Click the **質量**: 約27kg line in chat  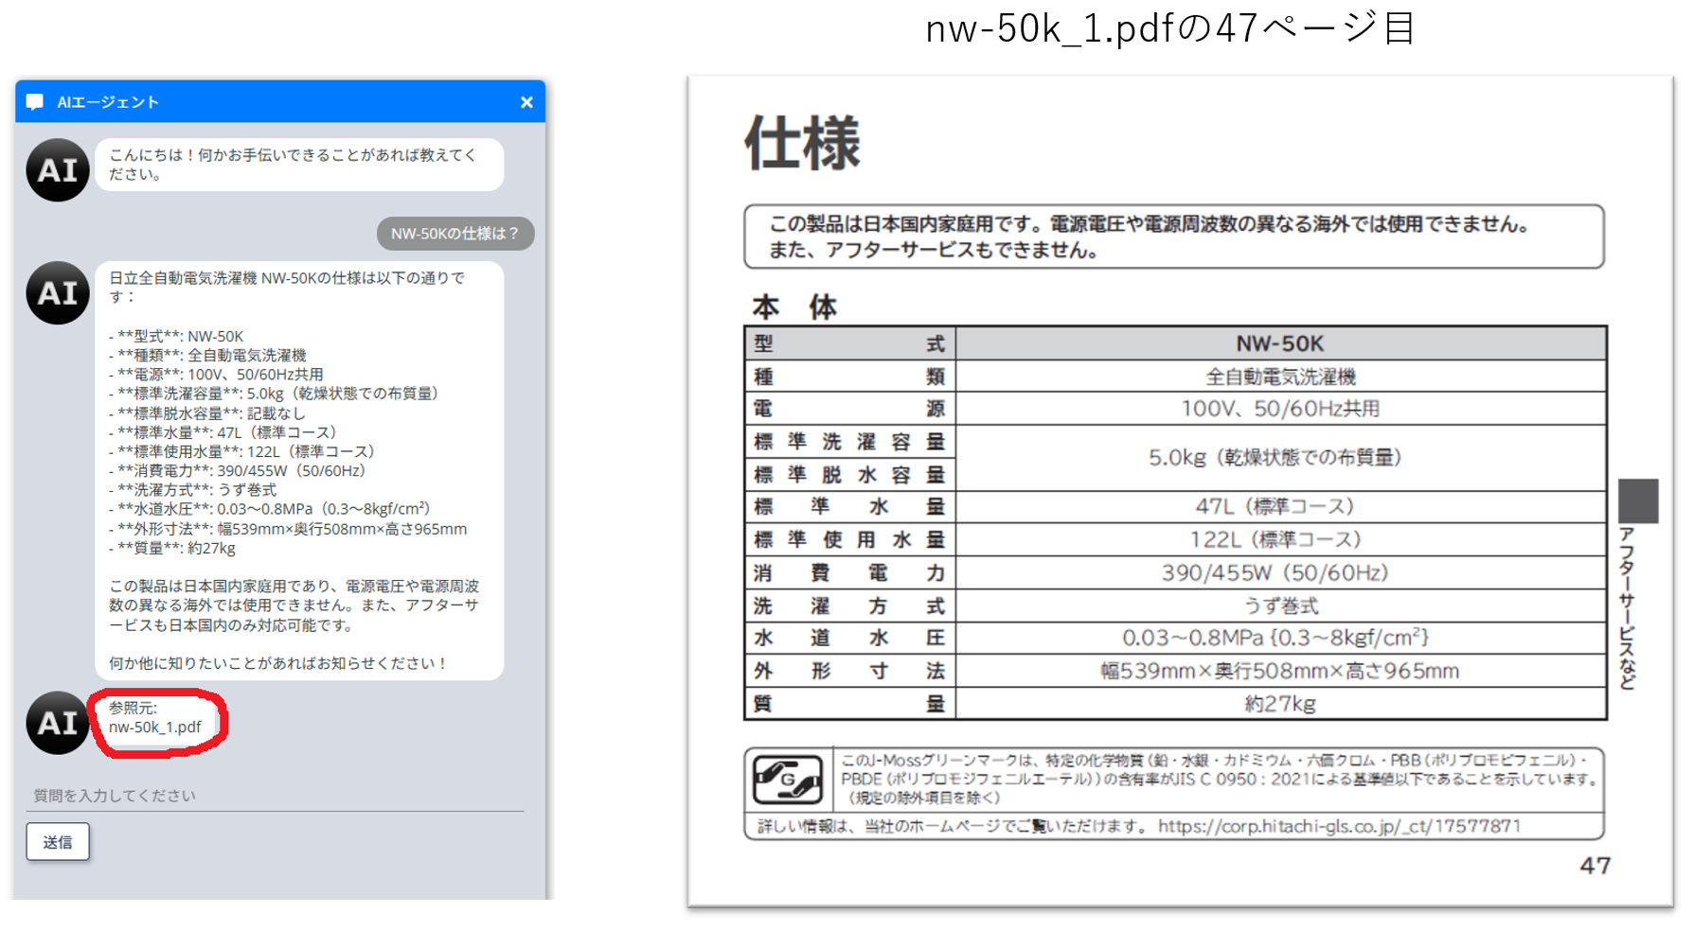(172, 548)
